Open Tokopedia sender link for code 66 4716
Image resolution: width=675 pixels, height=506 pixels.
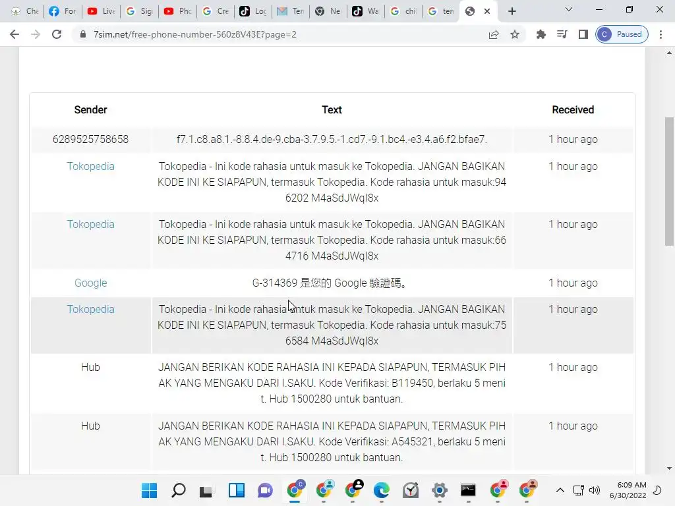click(90, 225)
